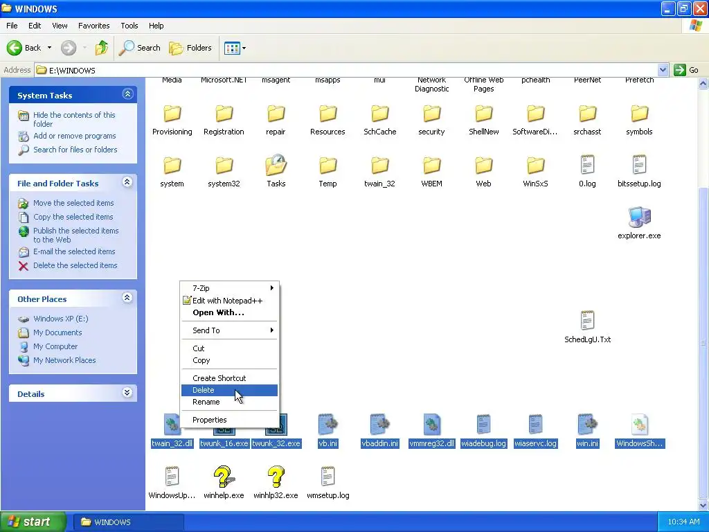Expand the Send To submenu
The height and width of the screenshot is (532, 709).
(x=229, y=330)
